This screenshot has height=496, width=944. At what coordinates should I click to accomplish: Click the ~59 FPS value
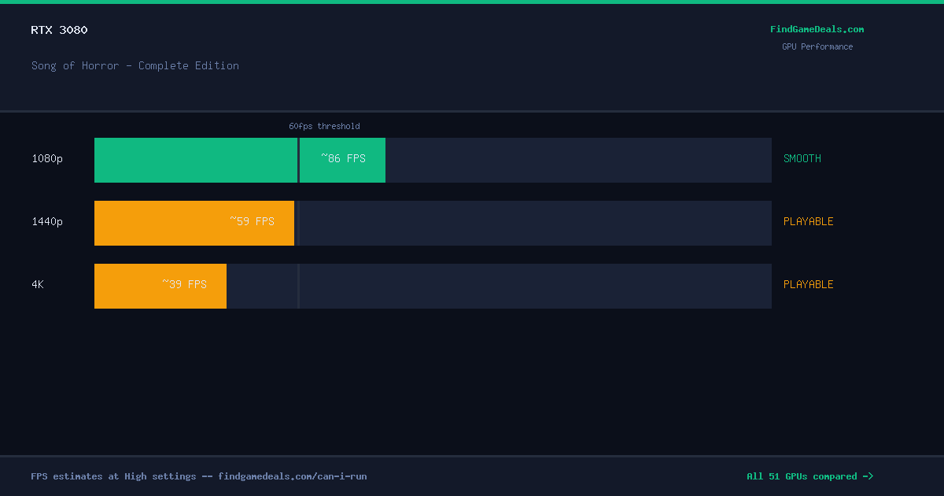coord(252,221)
